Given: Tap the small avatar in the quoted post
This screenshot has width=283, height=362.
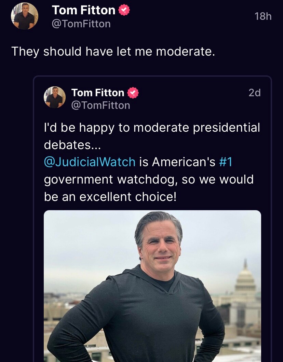Looking at the screenshot, I should (54, 97).
